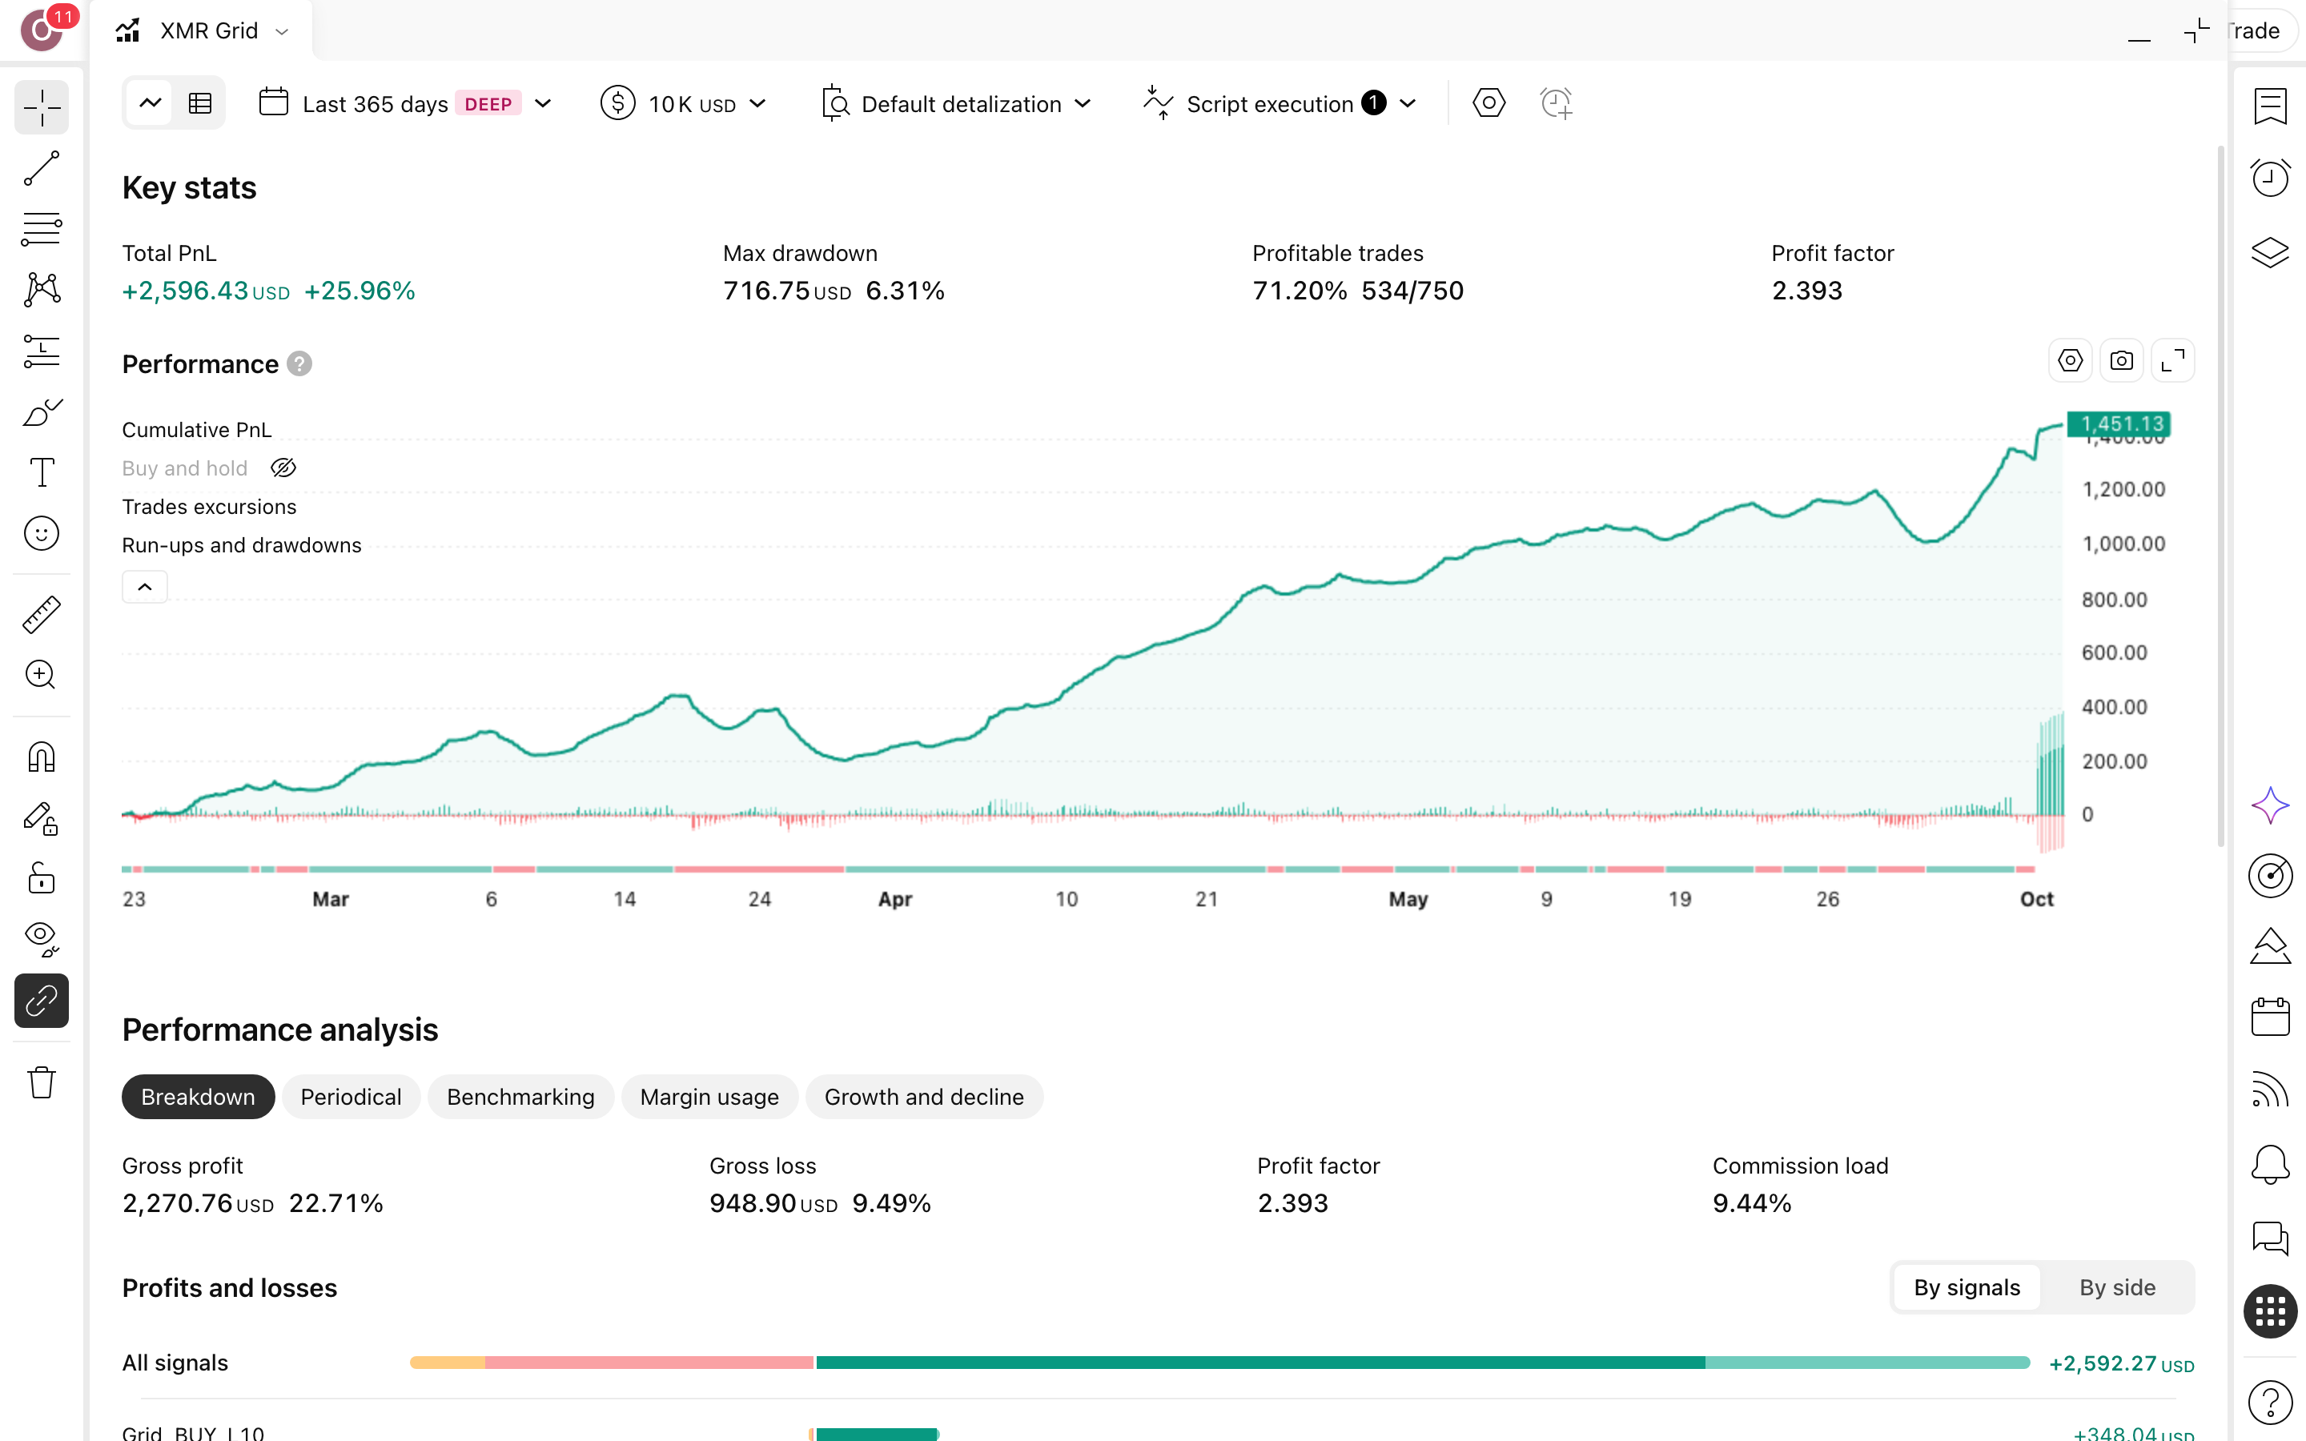Toggle lock all drawings
Image resolution: width=2306 pixels, height=1441 pixels.
click(x=41, y=877)
